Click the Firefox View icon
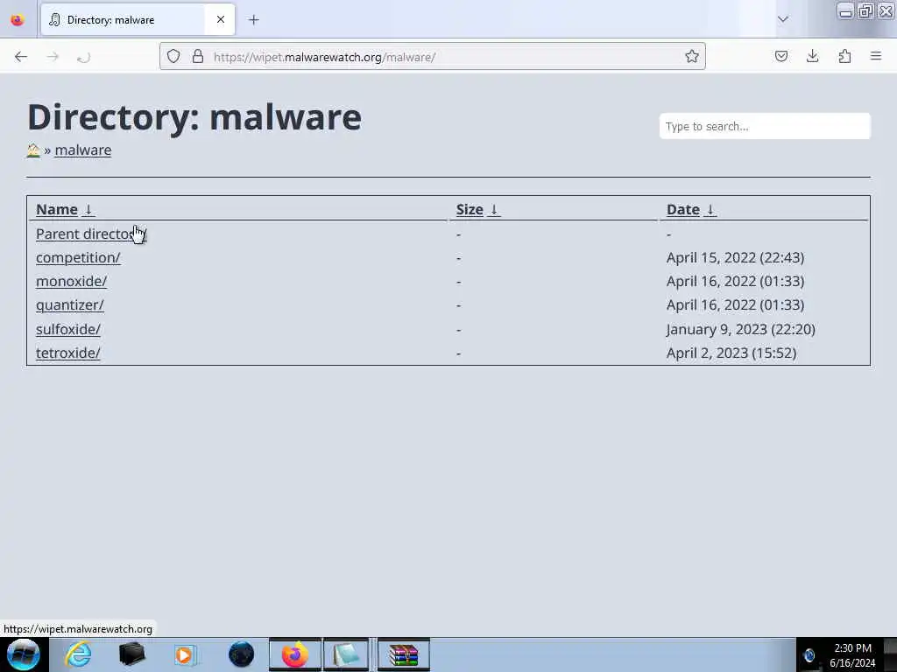 click(18, 20)
